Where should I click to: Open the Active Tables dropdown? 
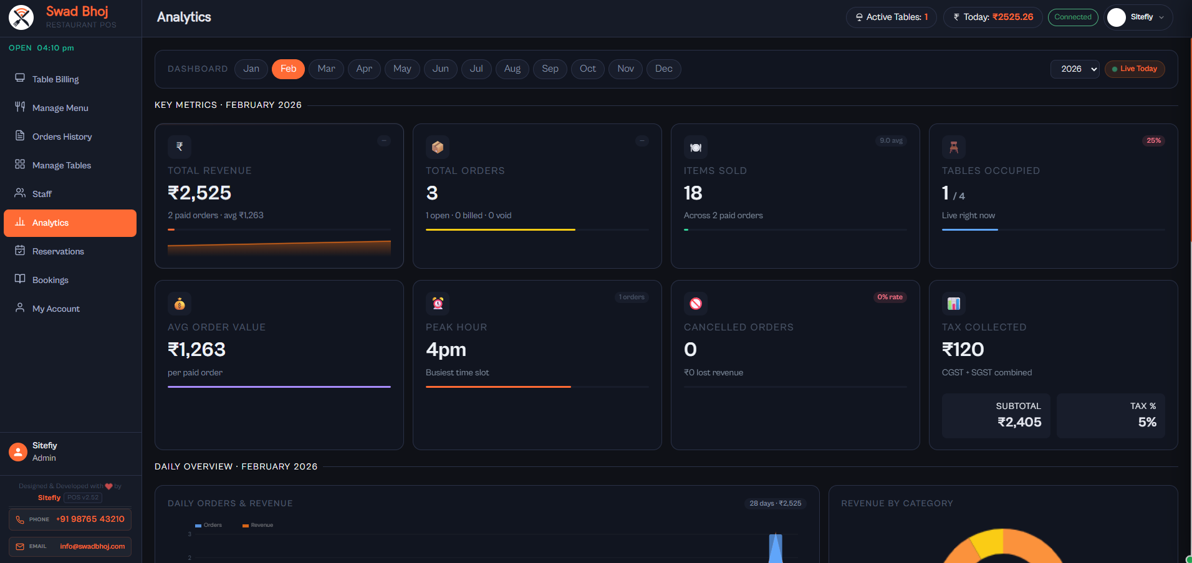tap(891, 17)
